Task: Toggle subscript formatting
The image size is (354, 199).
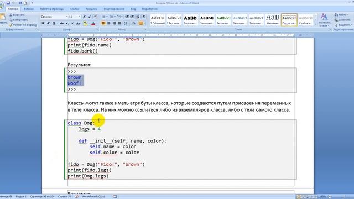Action: pos(67,23)
